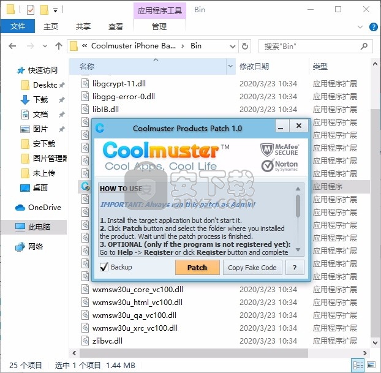The width and height of the screenshot is (381, 373).
Task: Select file zlibvc.dll
Action: coord(107,341)
